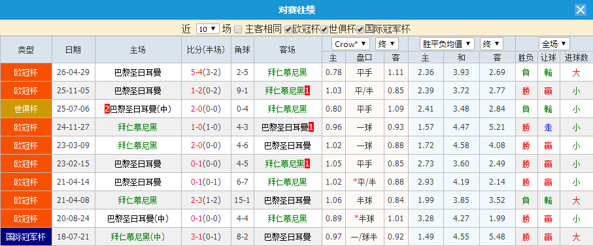Viewport: 593px width, 246px height.
Task: Uncheck the 世俱杯 filter checkbox
Action: click(x=324, y=29)
